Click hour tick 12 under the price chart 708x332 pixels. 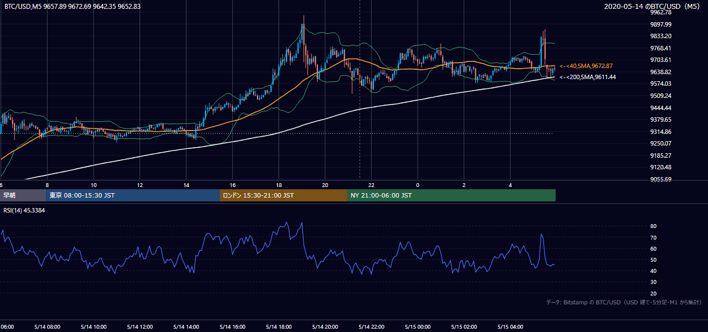[x=140, y=185]
